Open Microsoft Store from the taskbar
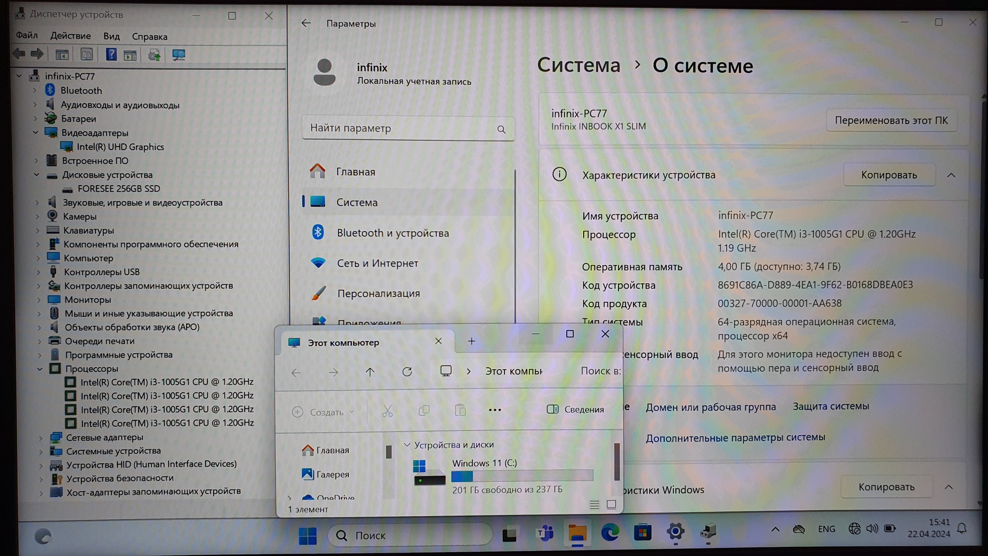This screenshot has height=556, width=988. (643, 533)
